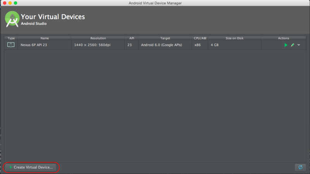Click the x86 CPU cell
Image resolution: width=310 pixels, height=174 pixels.
200,45
